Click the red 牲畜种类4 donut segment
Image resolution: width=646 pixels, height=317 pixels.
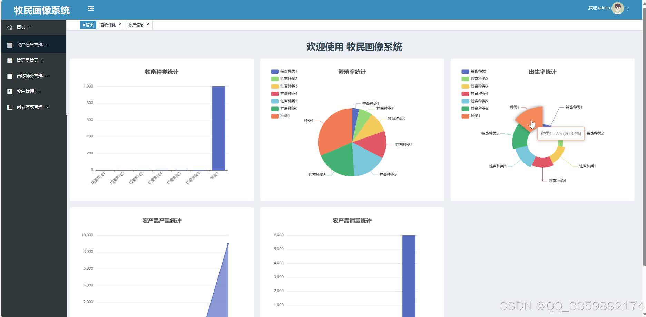point(542,162)
